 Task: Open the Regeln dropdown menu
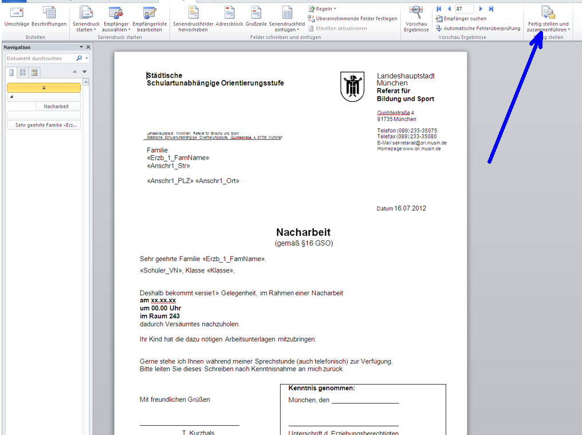pyautogui.click(x=323, y=9)
